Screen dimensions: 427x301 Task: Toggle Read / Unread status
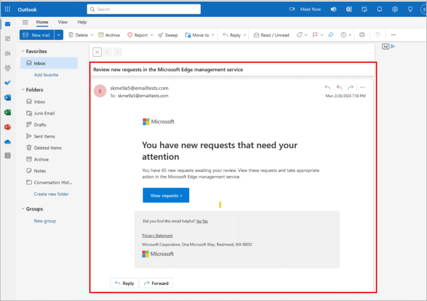(x=271, y=35)
